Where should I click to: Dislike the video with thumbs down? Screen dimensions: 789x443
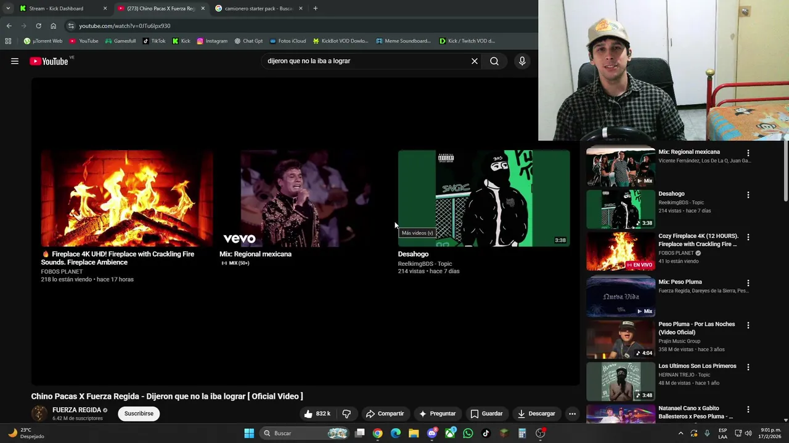346,413
